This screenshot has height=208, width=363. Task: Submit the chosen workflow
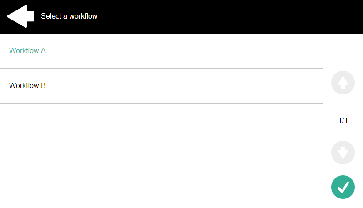[343, 187]
